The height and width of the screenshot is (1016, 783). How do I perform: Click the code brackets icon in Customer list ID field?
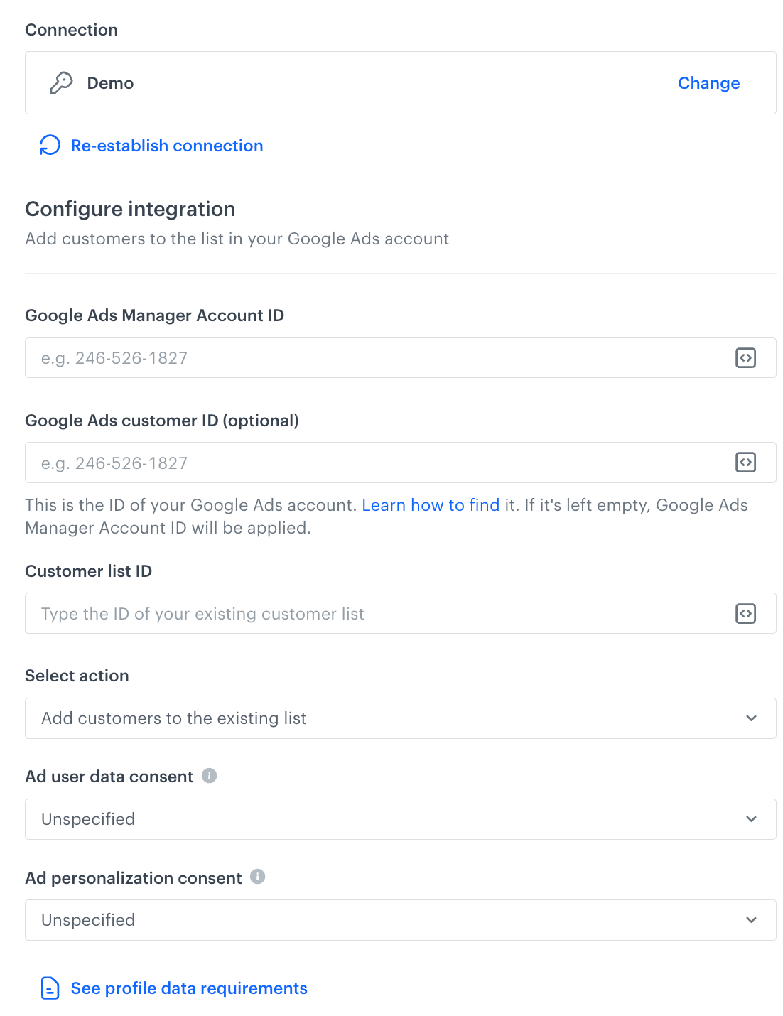point(745,613)
